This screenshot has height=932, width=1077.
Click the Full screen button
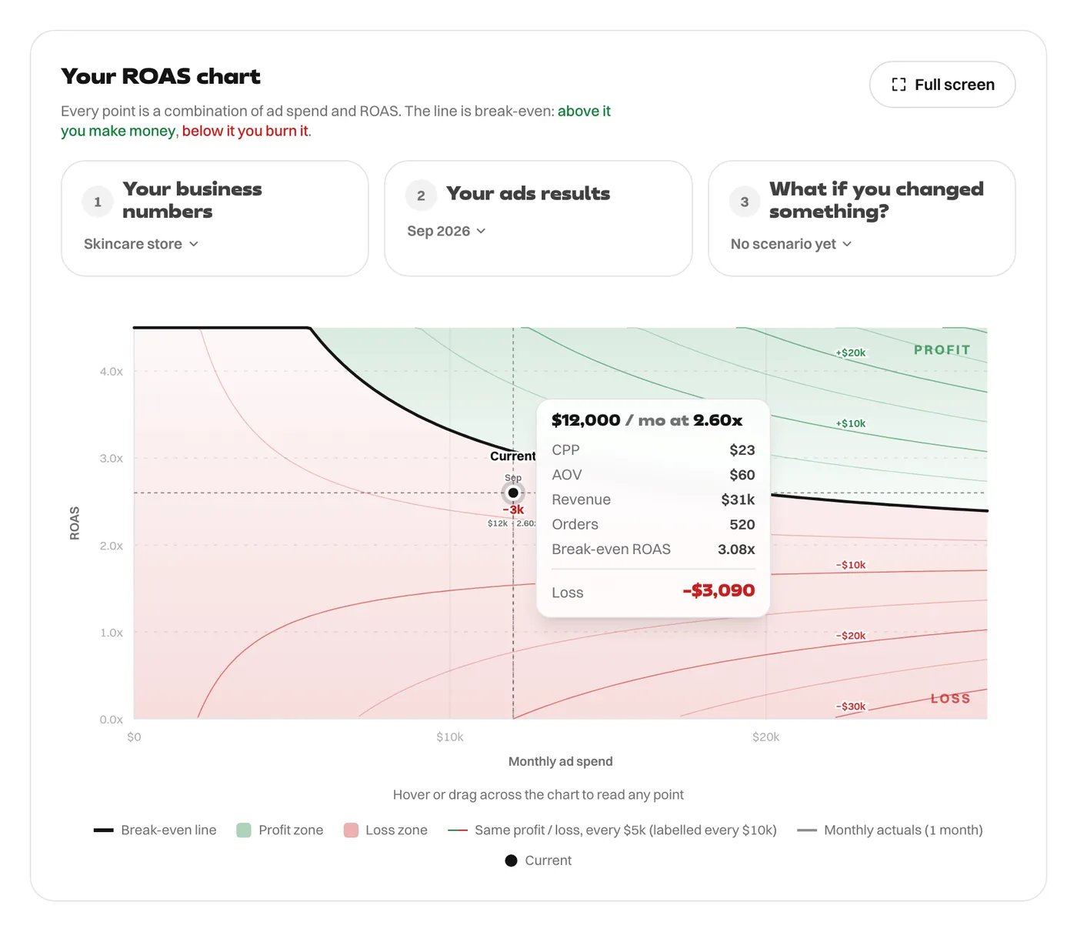pos(942,85)
